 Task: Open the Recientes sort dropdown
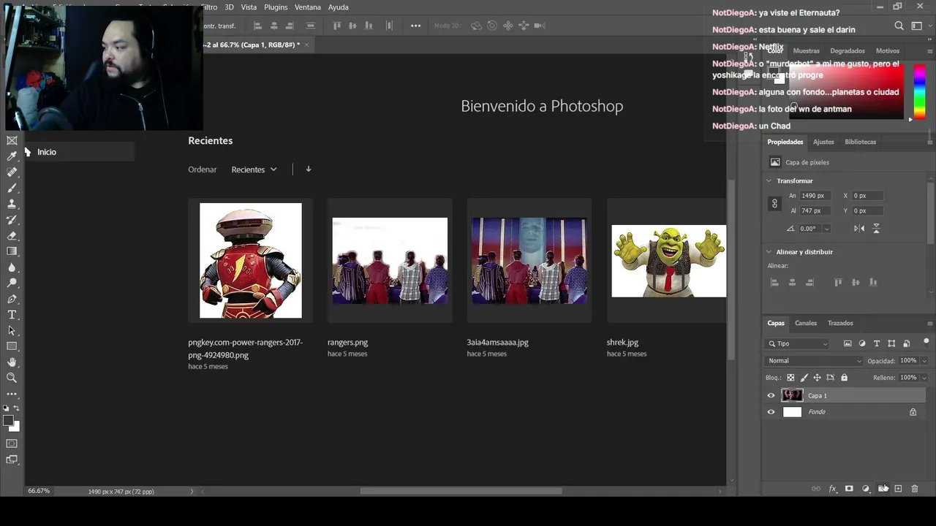coord(254,169)
